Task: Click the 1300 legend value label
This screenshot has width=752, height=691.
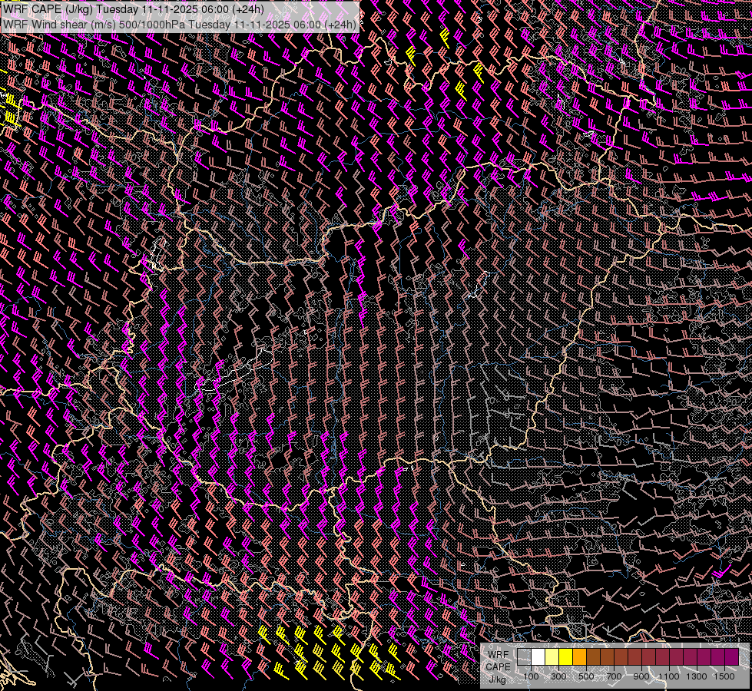Action: coord(697,676)
